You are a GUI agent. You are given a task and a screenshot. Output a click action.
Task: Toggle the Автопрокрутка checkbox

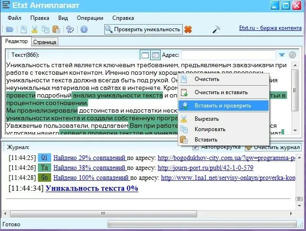pos(195,147)
